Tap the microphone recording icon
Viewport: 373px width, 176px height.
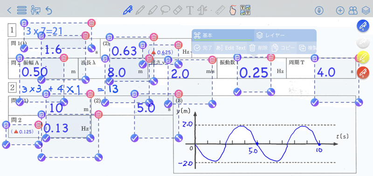(318, 10)
